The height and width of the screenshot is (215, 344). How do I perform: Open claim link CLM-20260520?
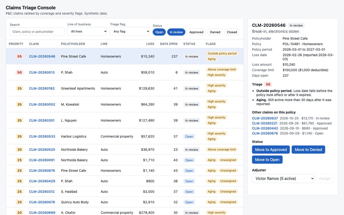tap(42, 150)
